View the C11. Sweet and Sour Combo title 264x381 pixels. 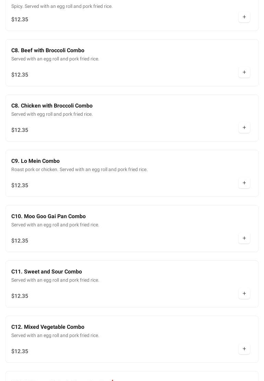(47, 272)
